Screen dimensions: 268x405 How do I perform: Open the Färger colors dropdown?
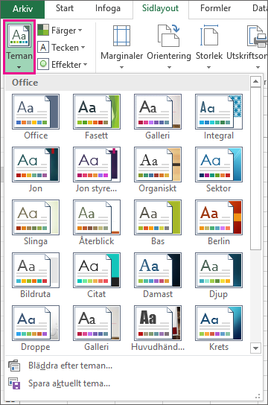[60, 31]
